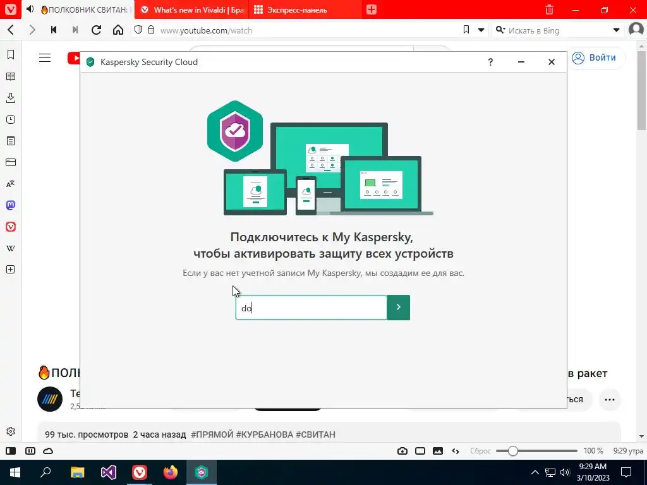Open the page tiling options in status bar
Screen dimensions: 647x485
point(420,451)
